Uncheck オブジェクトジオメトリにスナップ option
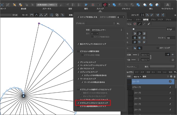The image size is (177, 115). [78, 103]
